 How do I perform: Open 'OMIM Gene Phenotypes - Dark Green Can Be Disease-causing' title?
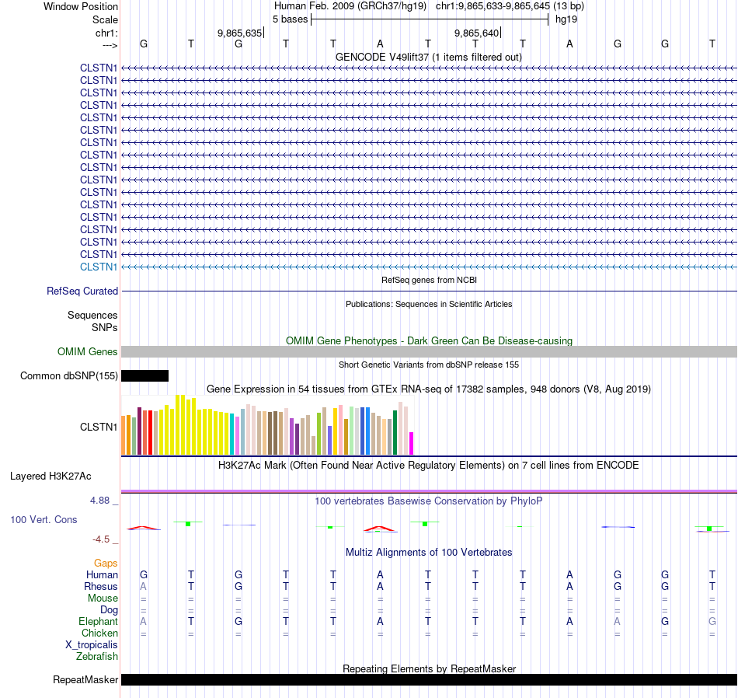click(x=429, y=340)
